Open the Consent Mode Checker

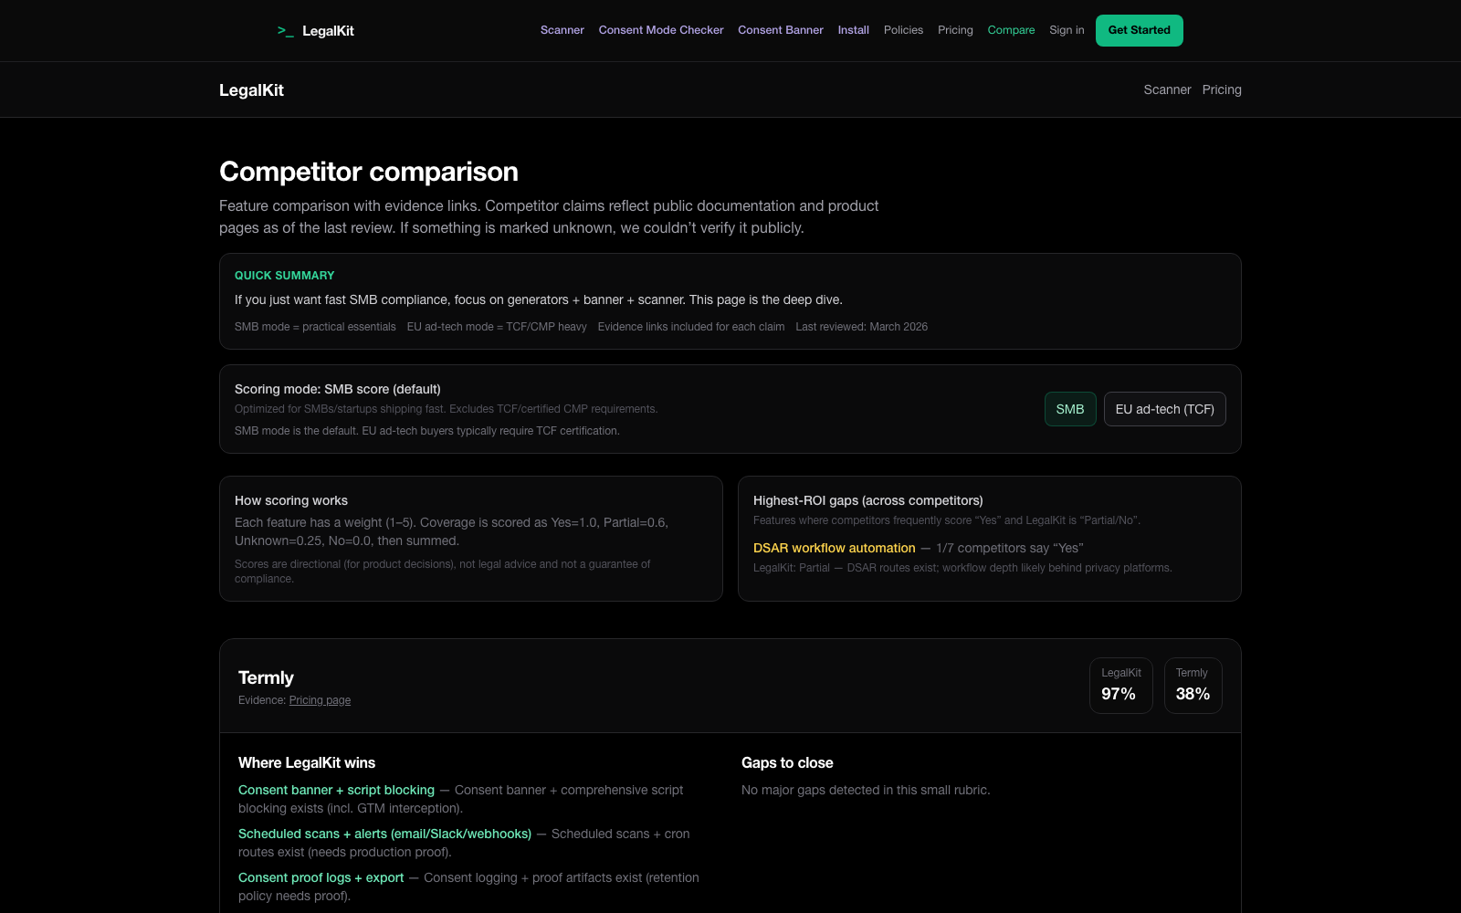point(660,30)
